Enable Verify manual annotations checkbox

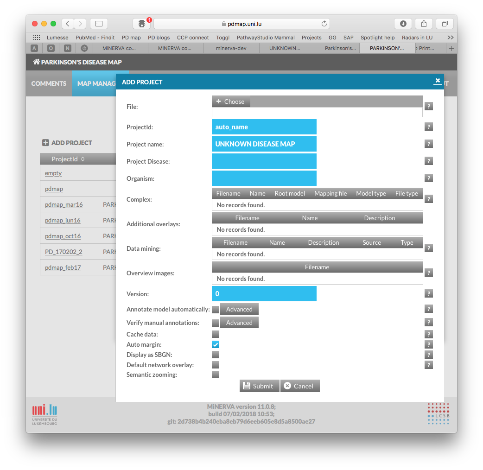216,323
